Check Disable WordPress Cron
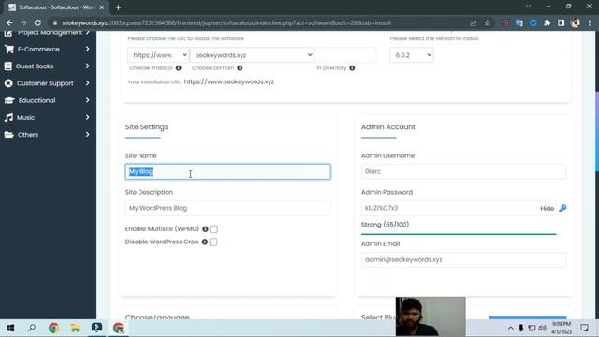This screenshot has width=599, height=337. tap(213, 242)
